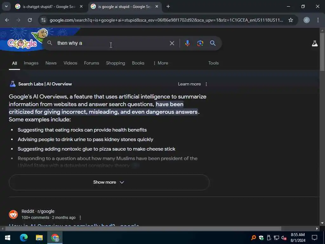The image size is (325, 244).
Task: Switch to Images results
Action: [31, 63]
